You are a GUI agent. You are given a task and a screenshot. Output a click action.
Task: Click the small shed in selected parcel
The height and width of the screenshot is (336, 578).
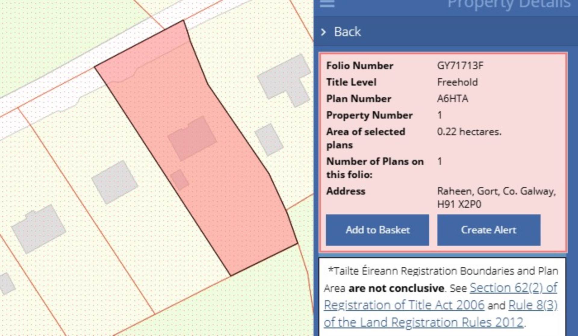[179, 180]
